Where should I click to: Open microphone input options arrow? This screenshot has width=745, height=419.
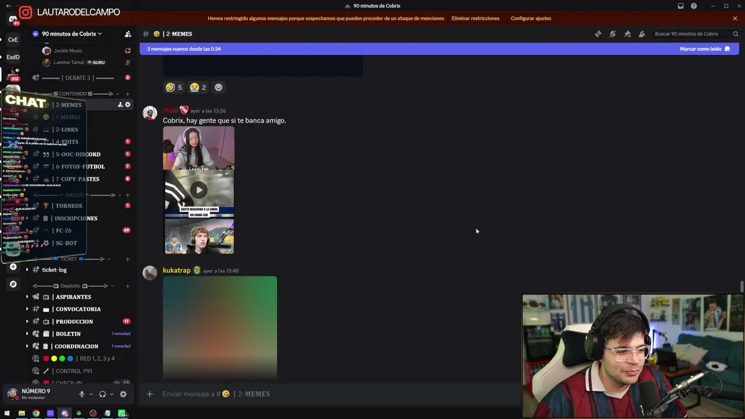point(91,394)
